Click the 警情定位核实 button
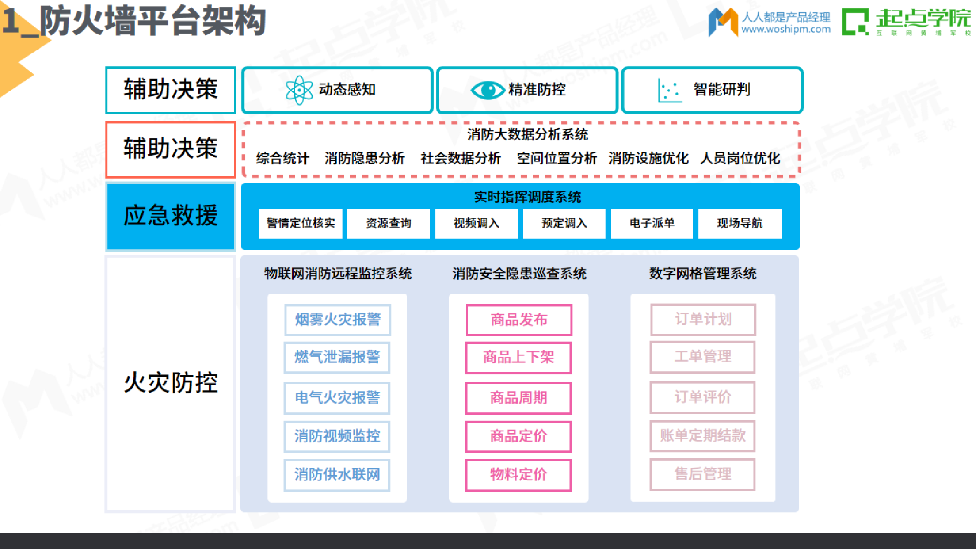The image size is (976, 549). tap(301, 223)
